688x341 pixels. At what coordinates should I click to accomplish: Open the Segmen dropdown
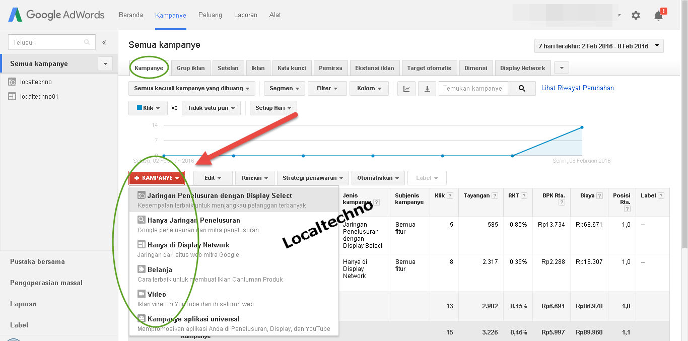[x=284, y=88]
